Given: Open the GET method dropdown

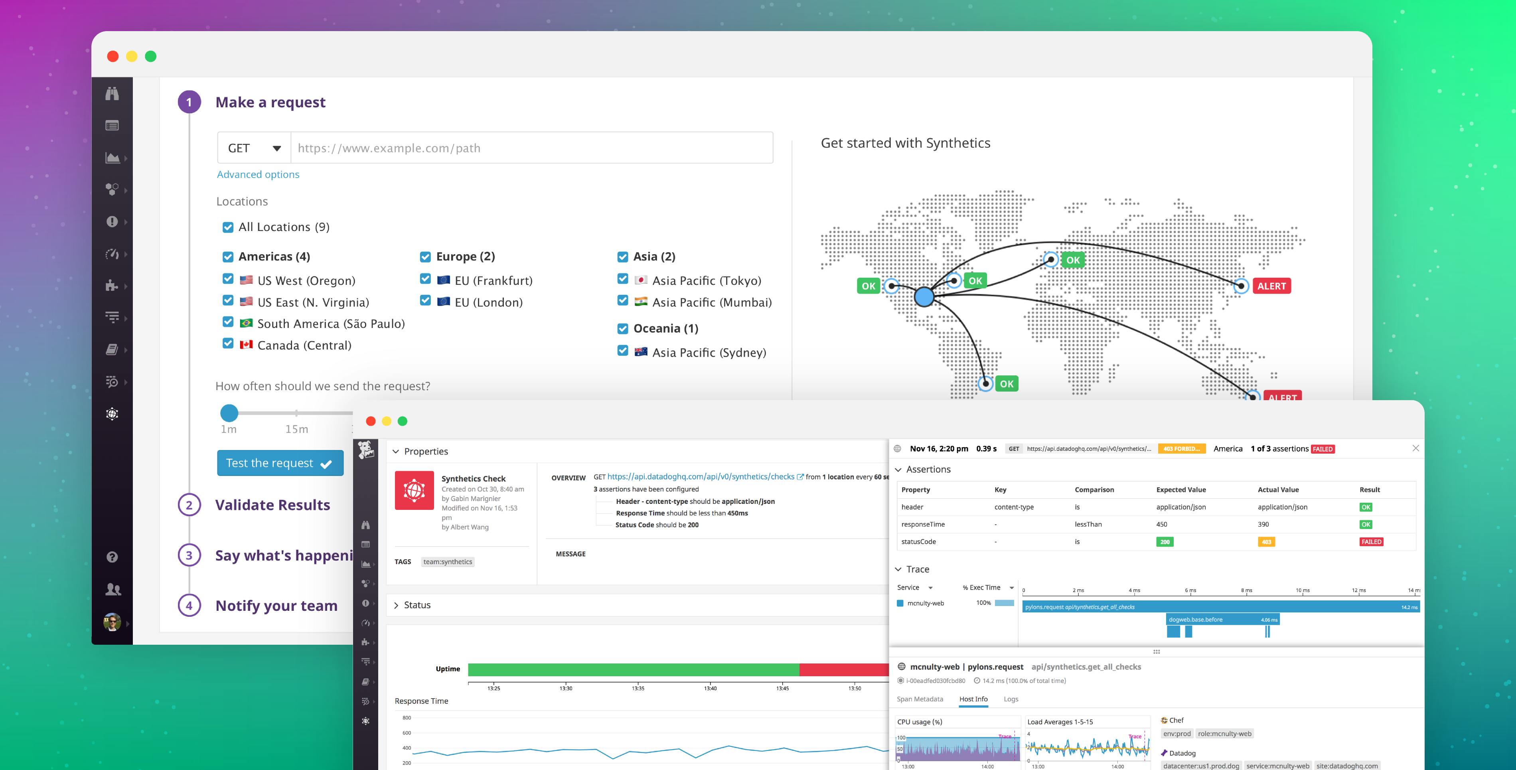Looking at the screenshot, I should tap(254, 148).
